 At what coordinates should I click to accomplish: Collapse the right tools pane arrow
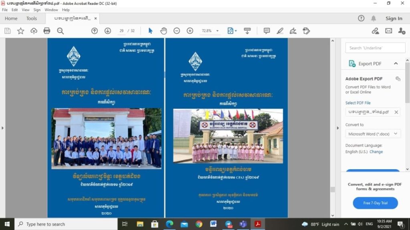338,128
